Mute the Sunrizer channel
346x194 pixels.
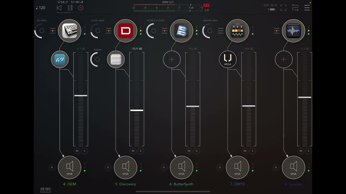click(301, 151)
